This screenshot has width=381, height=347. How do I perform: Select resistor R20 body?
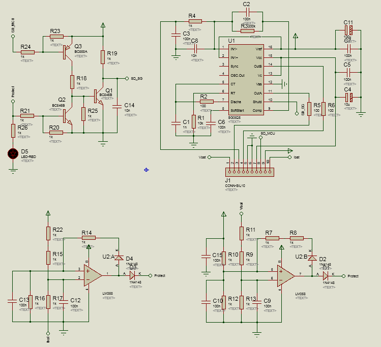[56, 133]
